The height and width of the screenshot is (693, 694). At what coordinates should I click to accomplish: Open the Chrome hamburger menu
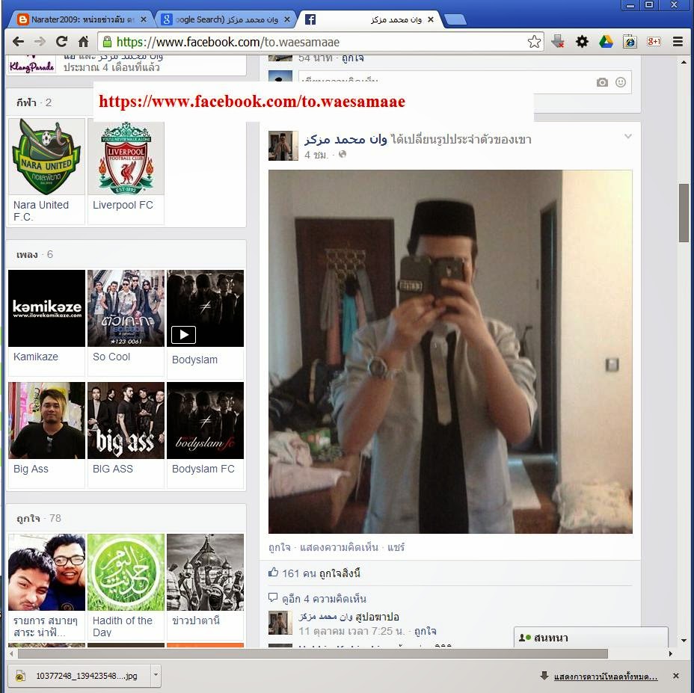(678, 42)
